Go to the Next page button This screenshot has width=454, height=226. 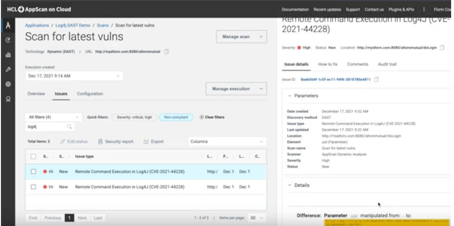82,218
